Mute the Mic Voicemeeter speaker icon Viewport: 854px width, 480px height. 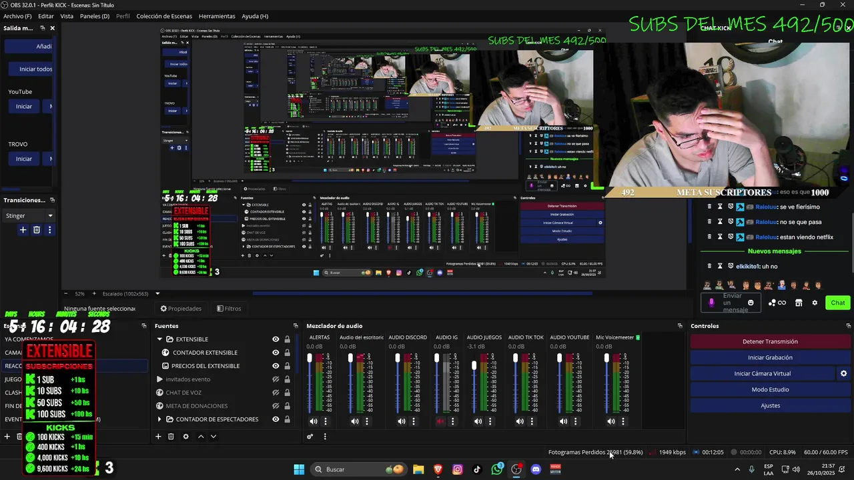click(x=611, y=421)
